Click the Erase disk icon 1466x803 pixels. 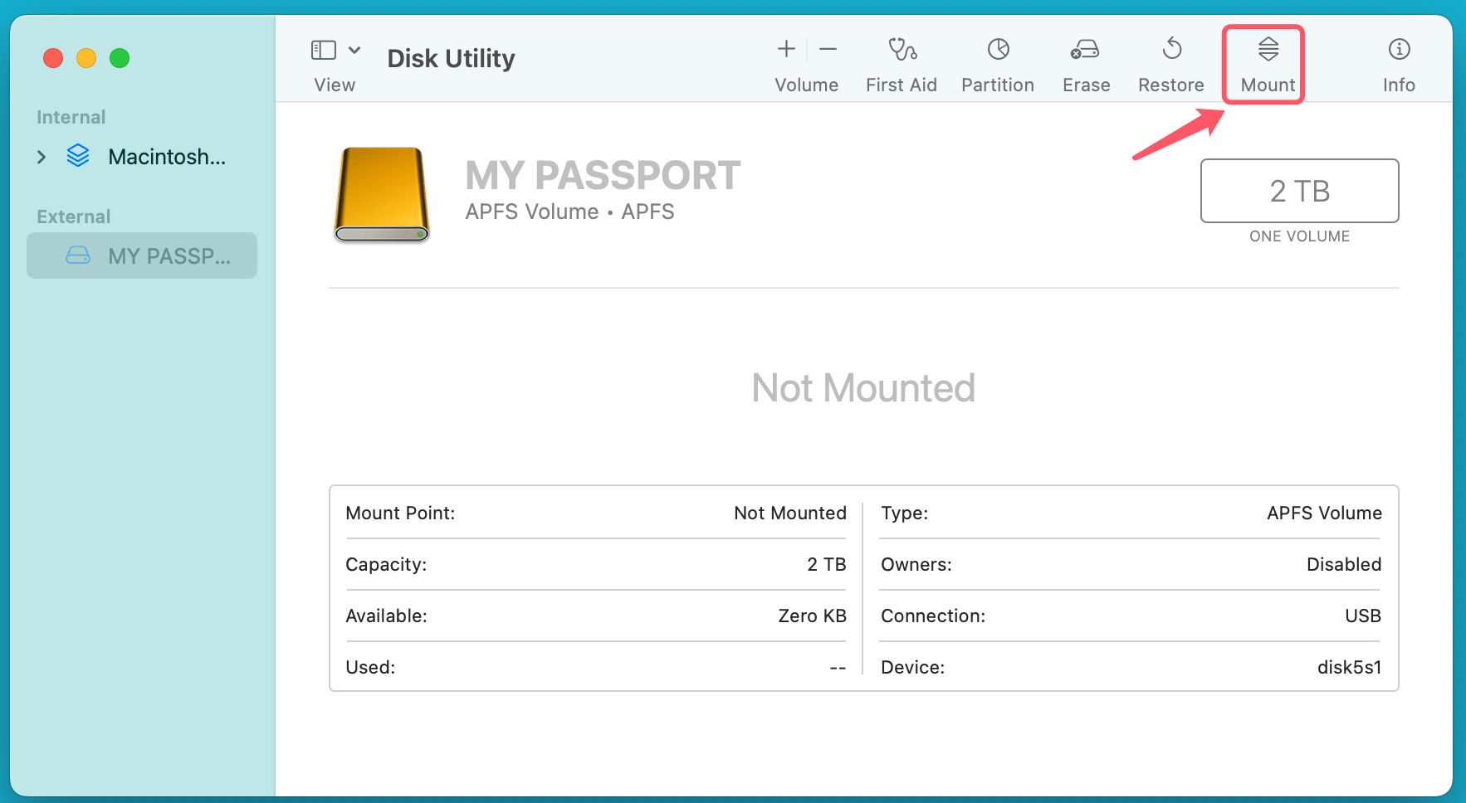(x=1085, y=50)
